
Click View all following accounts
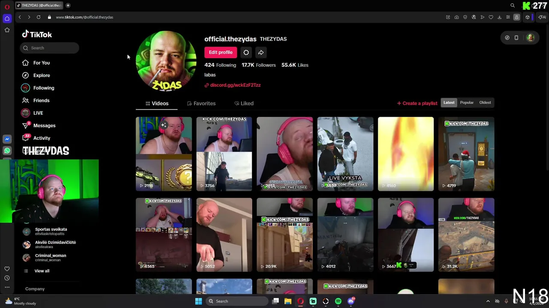pyautogui.click(x=42, y=271)
